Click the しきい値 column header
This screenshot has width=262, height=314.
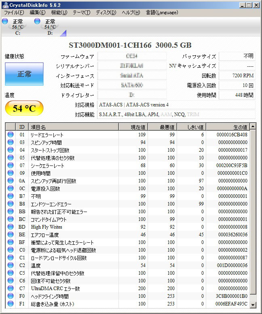point(192,127)
